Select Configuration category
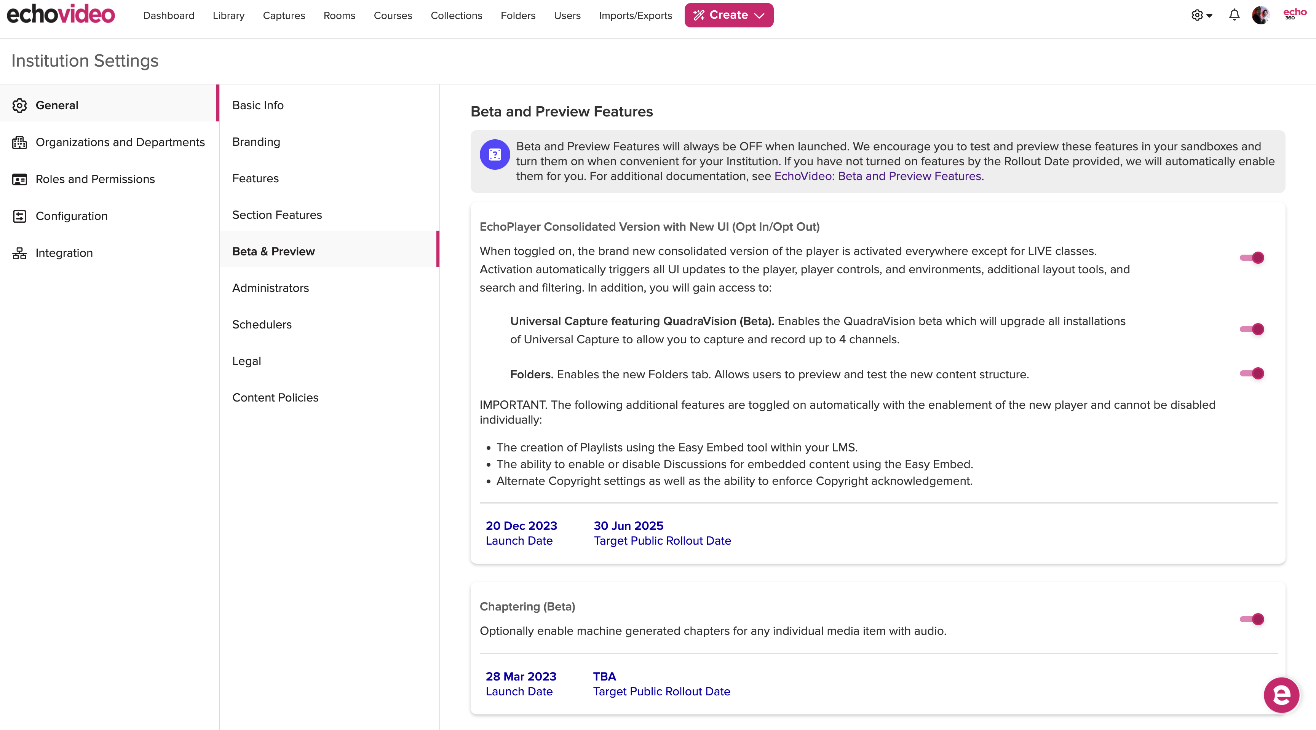This screenshot has height=730, width=1316. pyautogui.click(x=109, y=216)
